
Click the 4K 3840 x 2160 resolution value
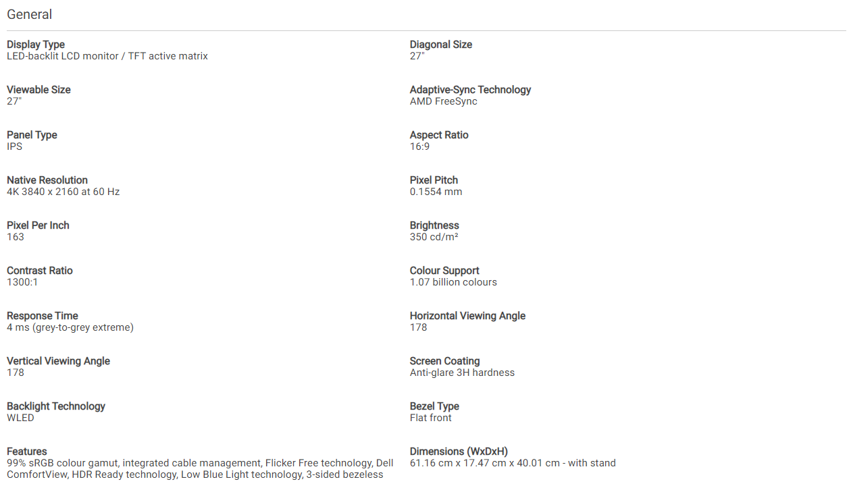tap(63, 192)
